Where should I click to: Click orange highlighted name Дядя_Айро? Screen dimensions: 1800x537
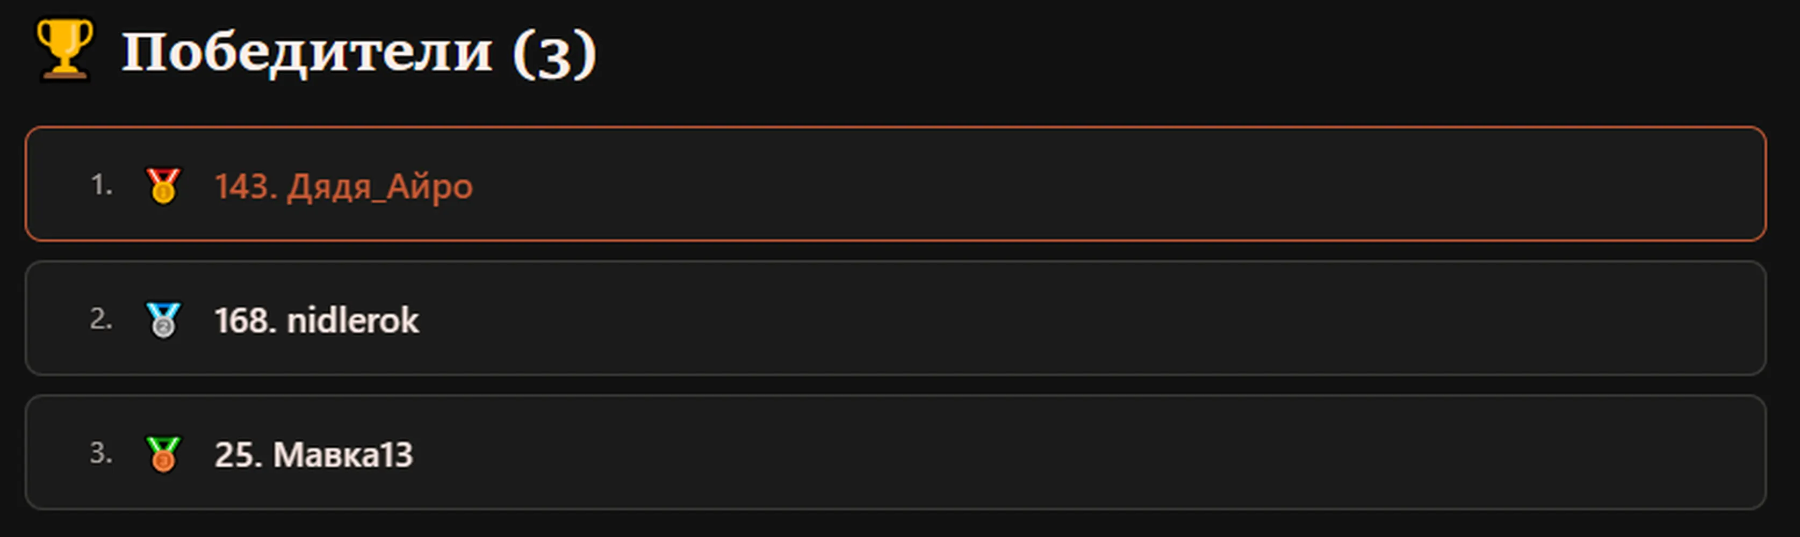(x=380, y=187)
